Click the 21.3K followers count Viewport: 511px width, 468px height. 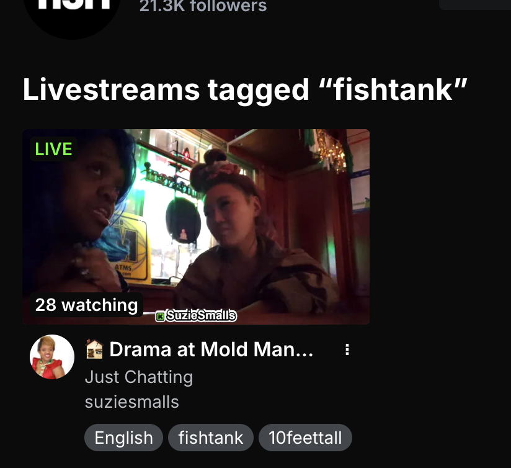pyautogui.click(x=203, y=6)
